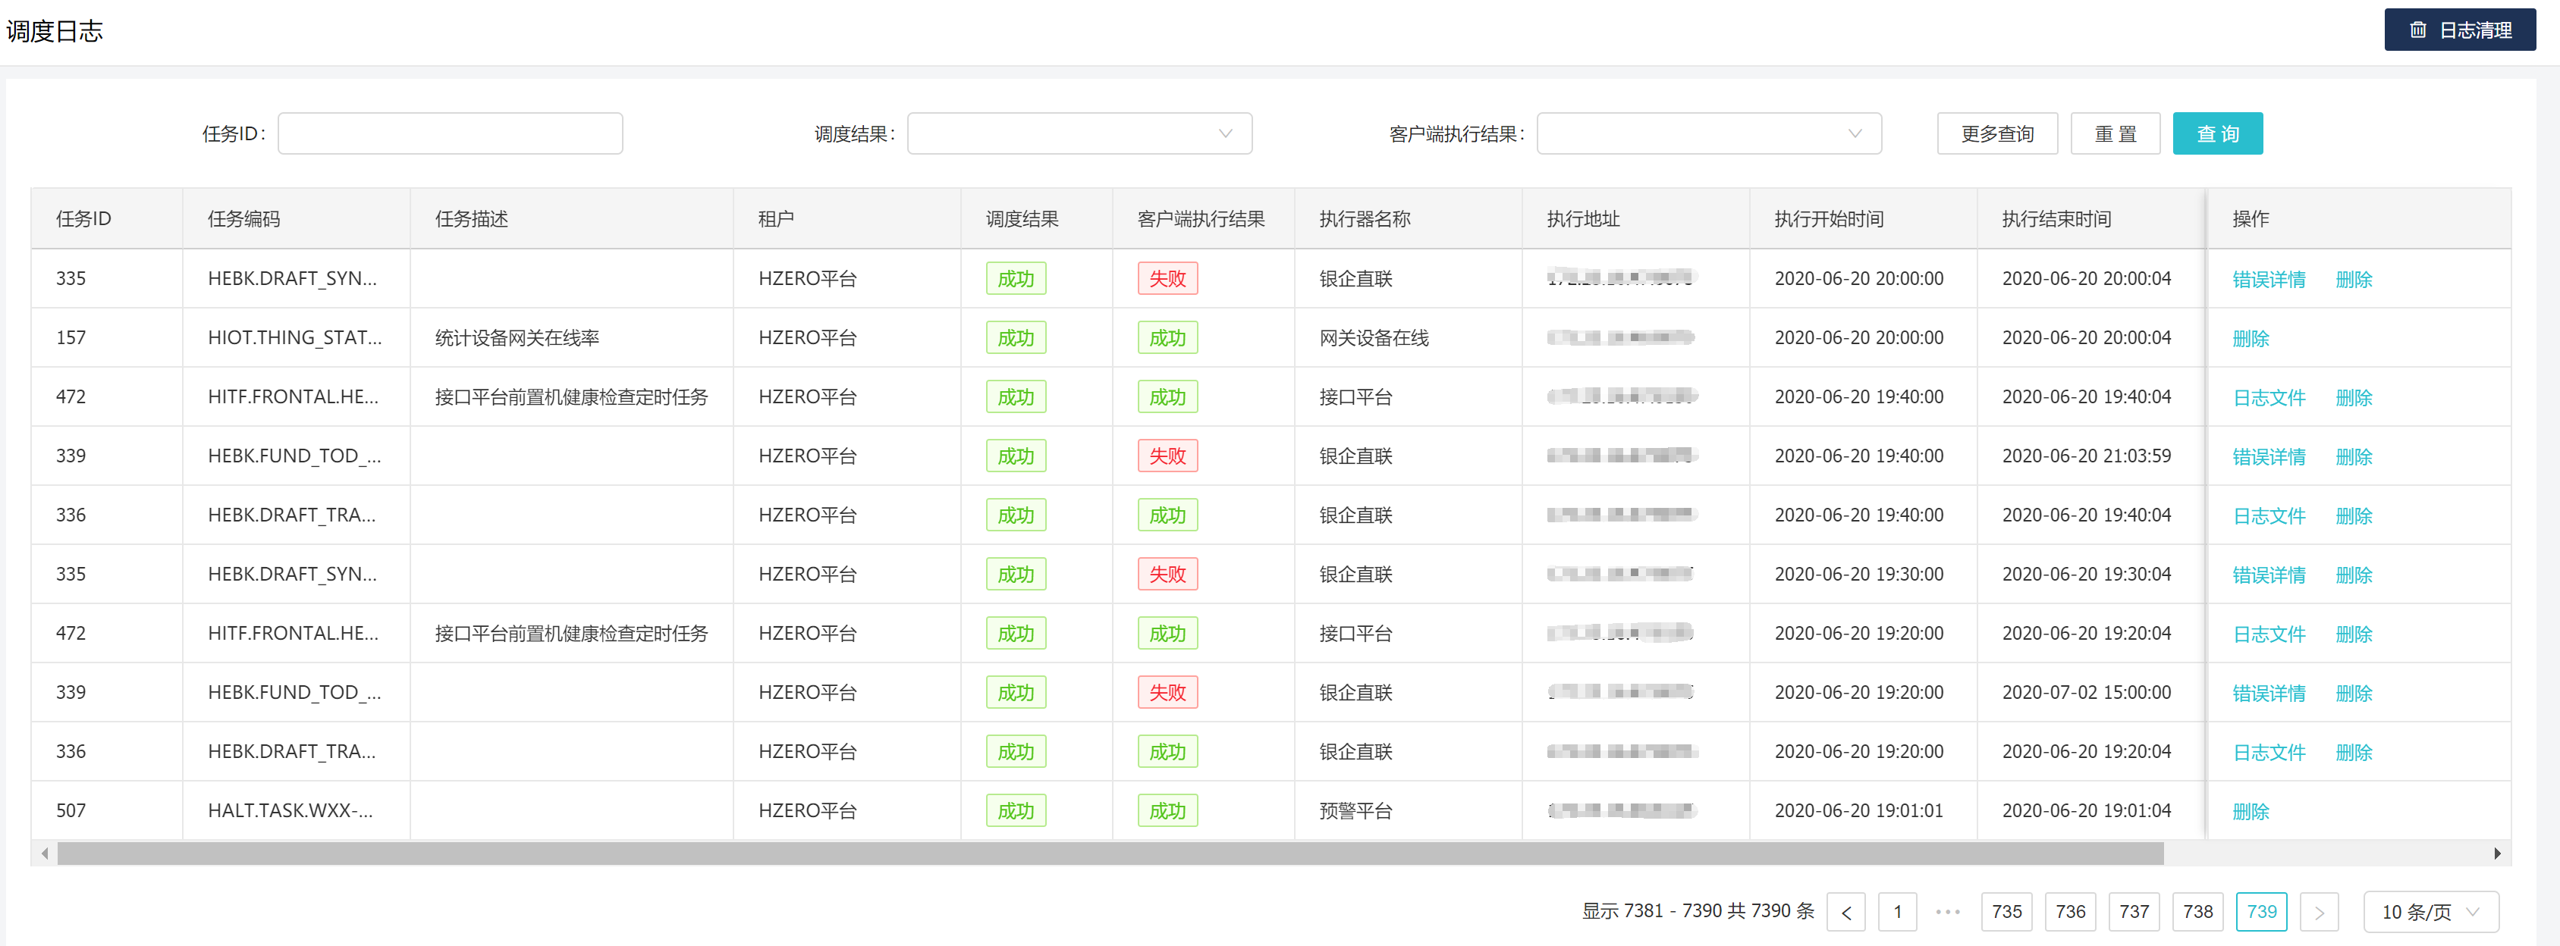Open the 调度结果 dropdown
Image resolution: width=2560 pixels, height=946 pixels.
pyautogui.click(x=1079, y=134)
